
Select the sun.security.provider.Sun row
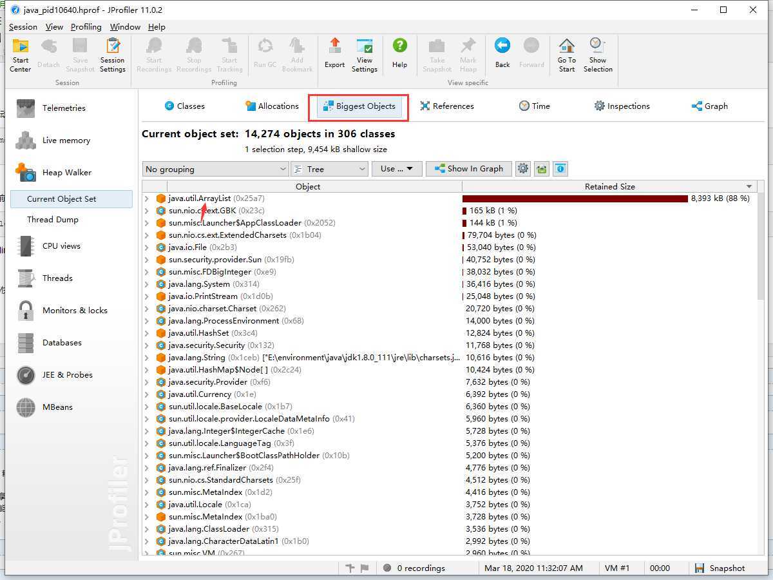coord(450,260)
